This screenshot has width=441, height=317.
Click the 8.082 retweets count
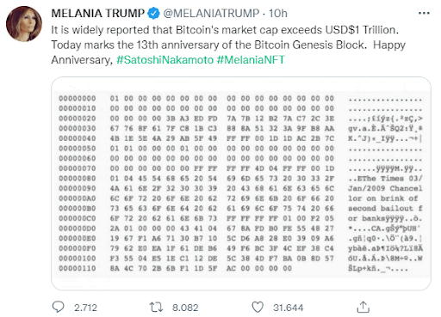(185, 308)
